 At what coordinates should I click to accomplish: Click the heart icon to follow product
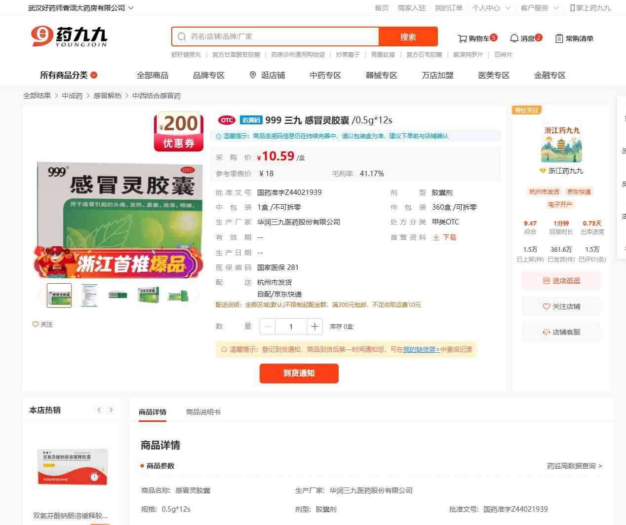(x=36, y=324)
